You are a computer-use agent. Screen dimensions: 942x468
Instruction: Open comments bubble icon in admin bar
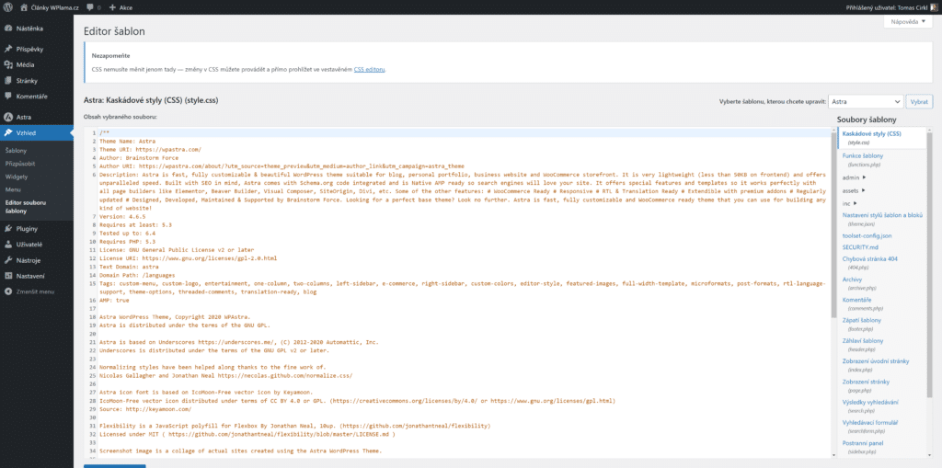(90, 7)
